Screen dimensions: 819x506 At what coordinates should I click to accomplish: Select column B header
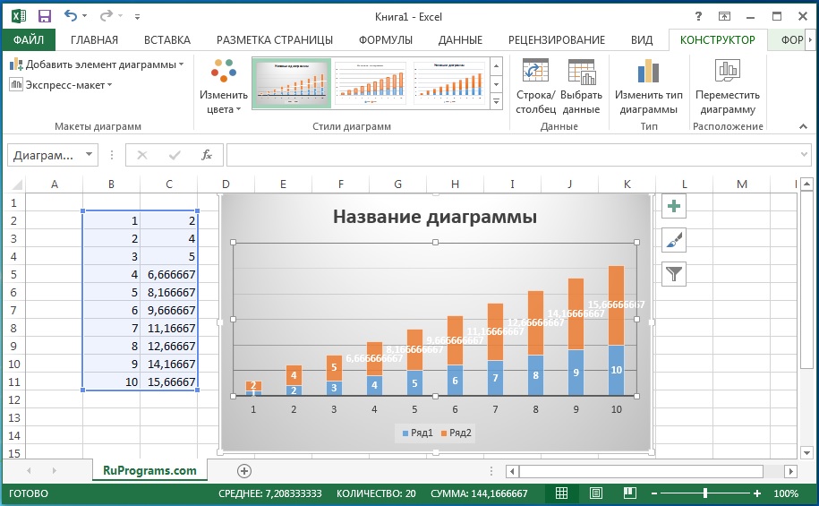pos(111,184)
